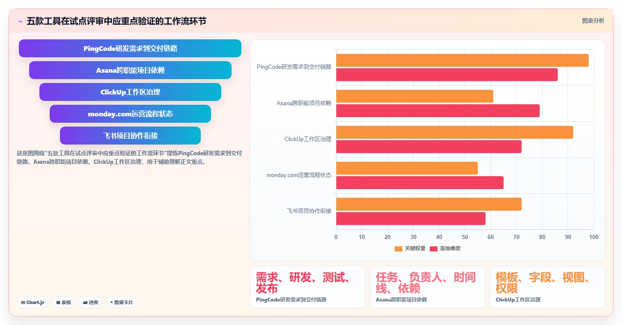Click chart axis label 飞书项目协作衔接
The image size is (622, 325).
[309, 211]
